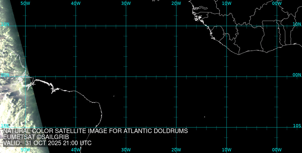Viewport: 302px width, 153px height.
Task: Click the 20W label along the top edge
Action: click(176, 3)
